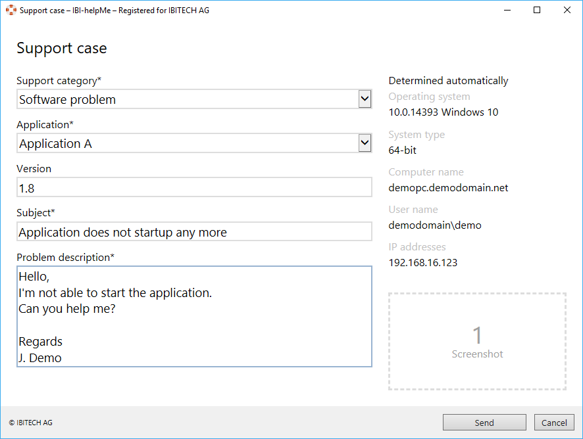Click into the Subject text field

pos(194,232)
